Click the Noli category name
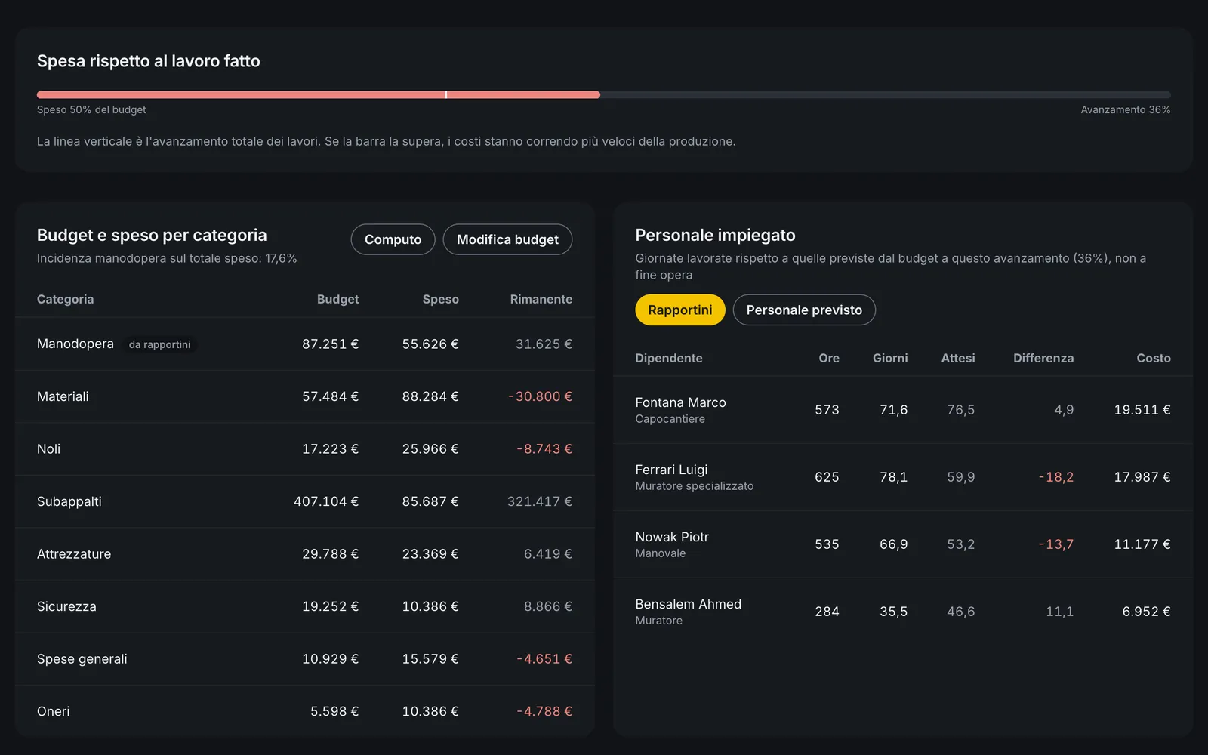Viewport: 1208px width, 755px height. (x=48, y=449)
